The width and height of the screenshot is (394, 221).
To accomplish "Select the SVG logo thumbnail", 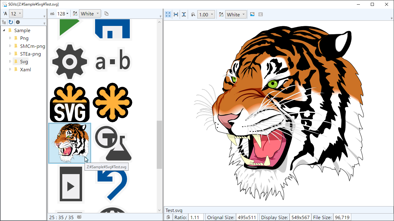I will tap(69, 102).
